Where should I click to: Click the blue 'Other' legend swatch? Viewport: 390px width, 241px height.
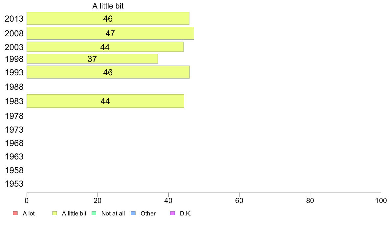[133, 213]
